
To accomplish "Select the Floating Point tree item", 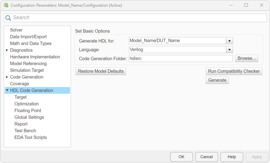I will point(28,111).
